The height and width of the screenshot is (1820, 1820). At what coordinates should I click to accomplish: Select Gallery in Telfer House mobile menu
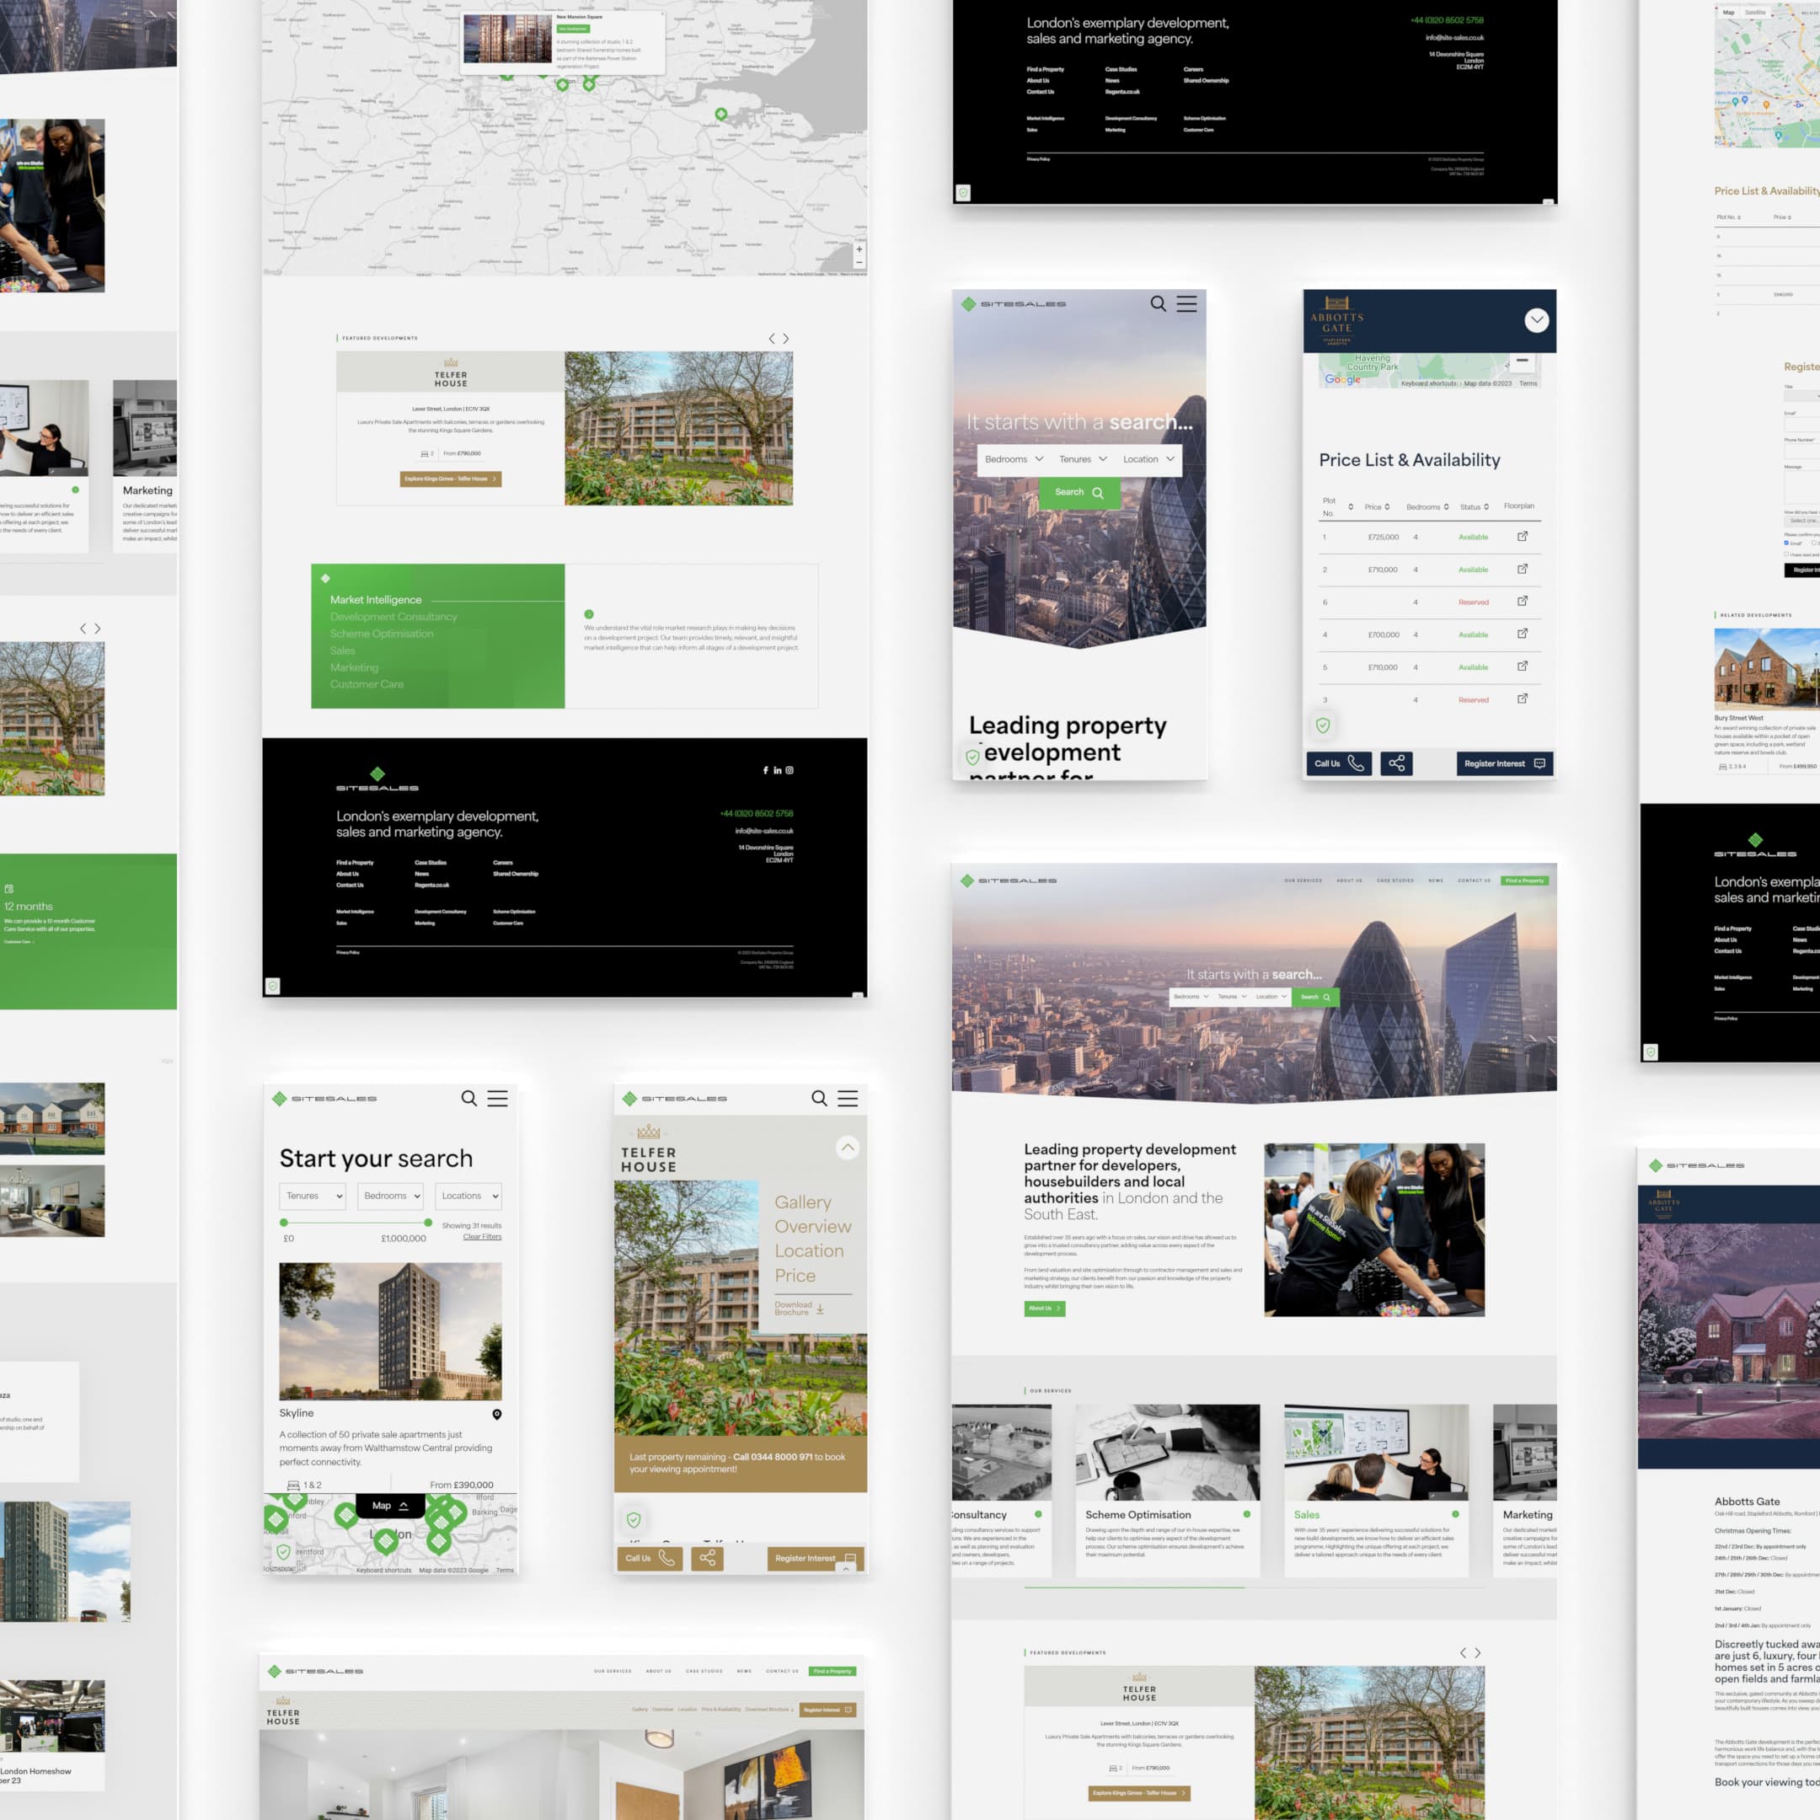point(803,1202)
